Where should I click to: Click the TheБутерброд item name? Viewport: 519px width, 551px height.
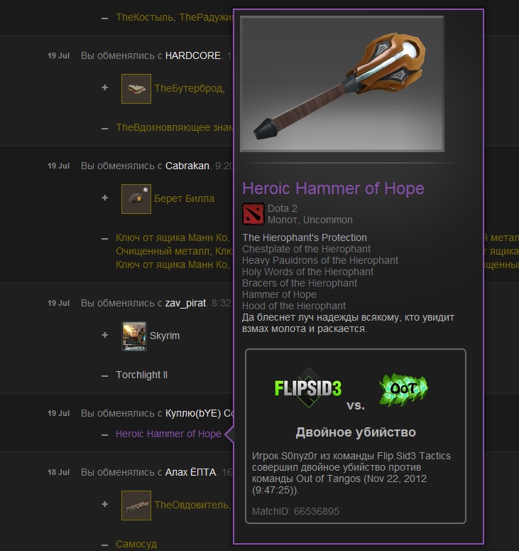[x=190, y=88]
